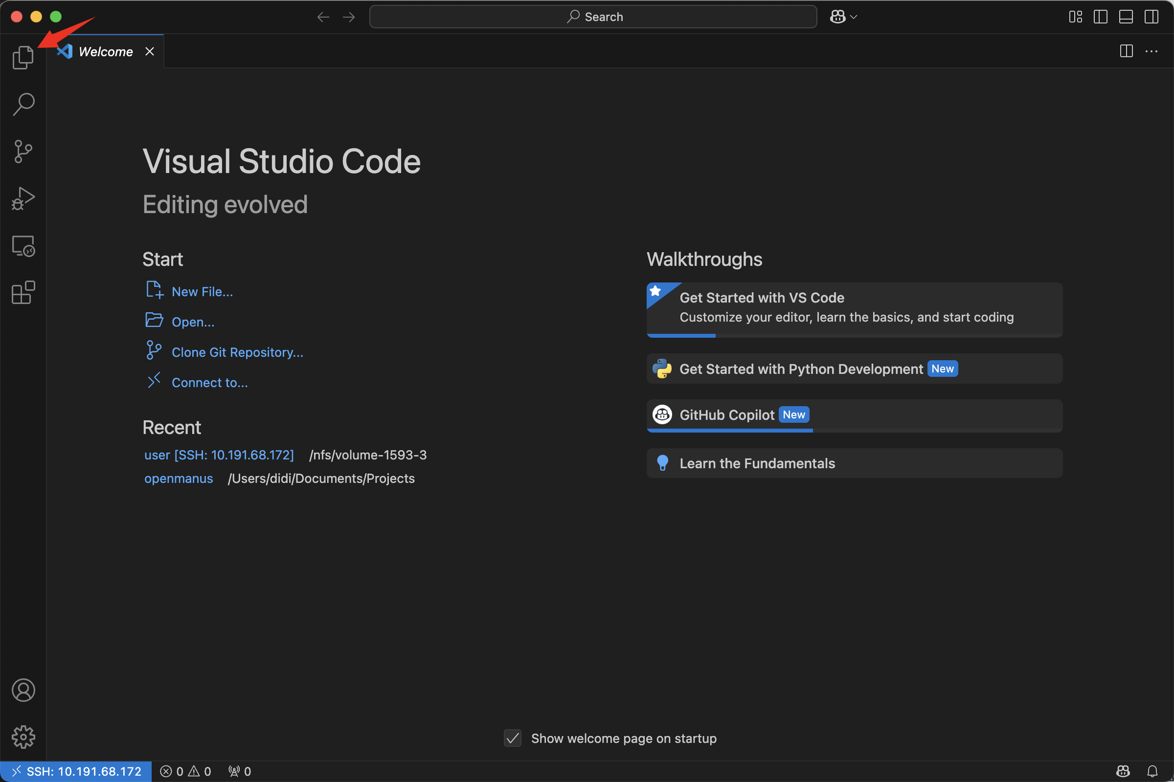Click the Open folder icon
This screenshot has width=1174, height=782.
click(154, 320)
